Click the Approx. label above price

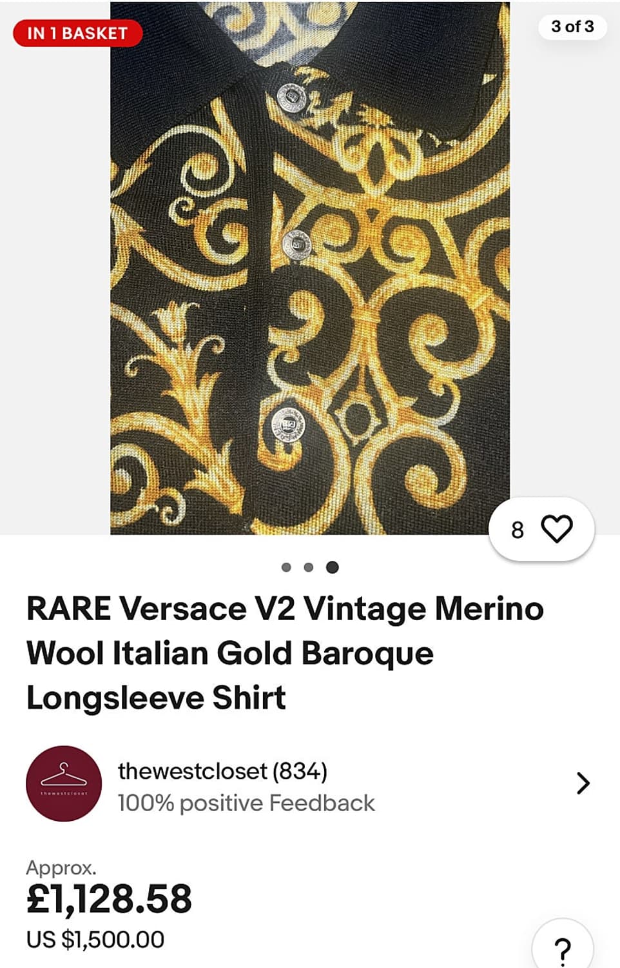(61, 868)
